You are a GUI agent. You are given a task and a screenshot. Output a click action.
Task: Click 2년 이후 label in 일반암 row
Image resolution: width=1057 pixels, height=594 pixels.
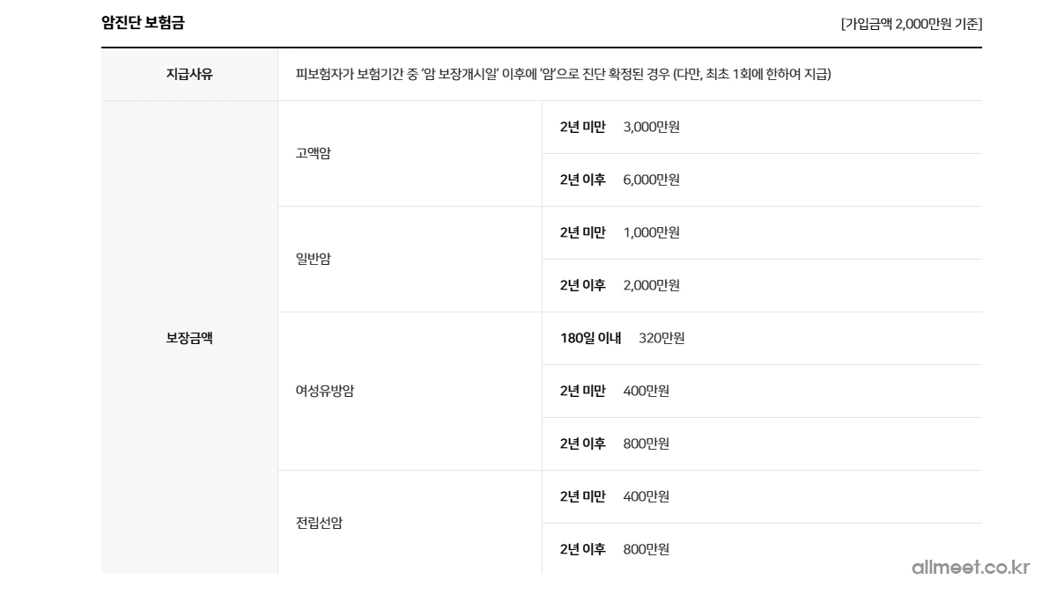tap(582, 285)
